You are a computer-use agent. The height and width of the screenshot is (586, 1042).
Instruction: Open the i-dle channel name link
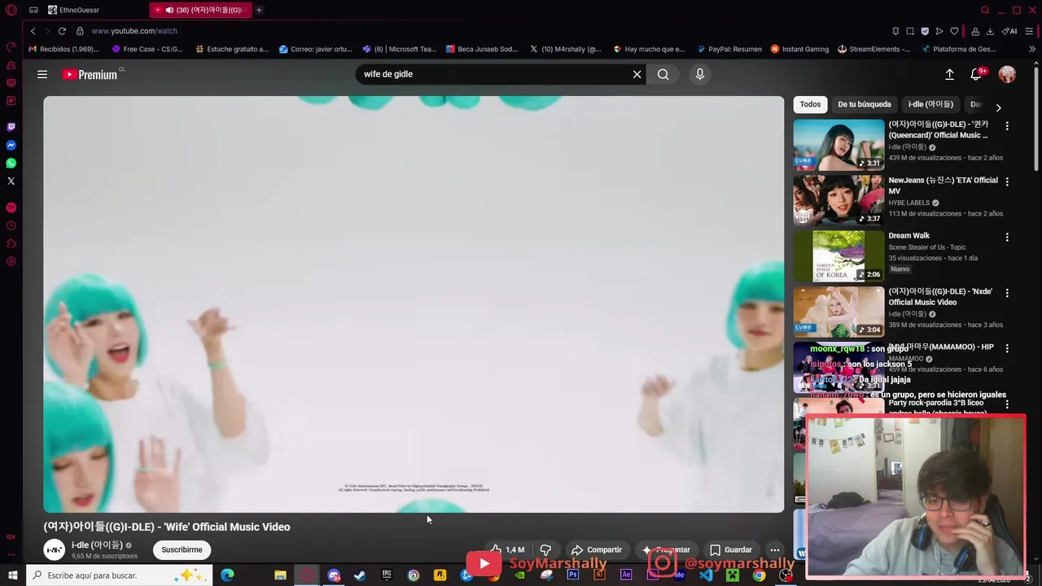(x=97, y=545)
